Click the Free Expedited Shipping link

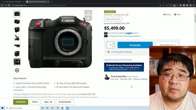[x=121, y=52]
